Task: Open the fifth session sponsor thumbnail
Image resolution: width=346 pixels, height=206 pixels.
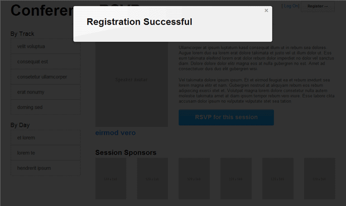Action: [x=278, y=179]
